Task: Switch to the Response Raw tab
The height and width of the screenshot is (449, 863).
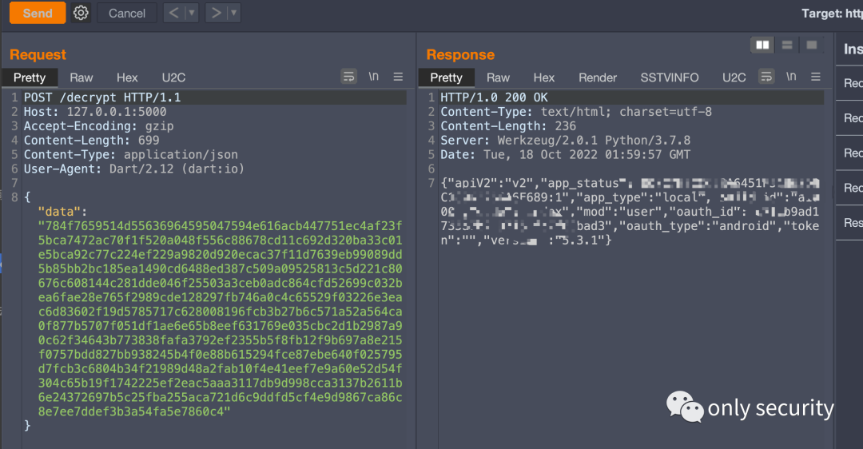Action: pyautogui.click(x=498, y=77)
